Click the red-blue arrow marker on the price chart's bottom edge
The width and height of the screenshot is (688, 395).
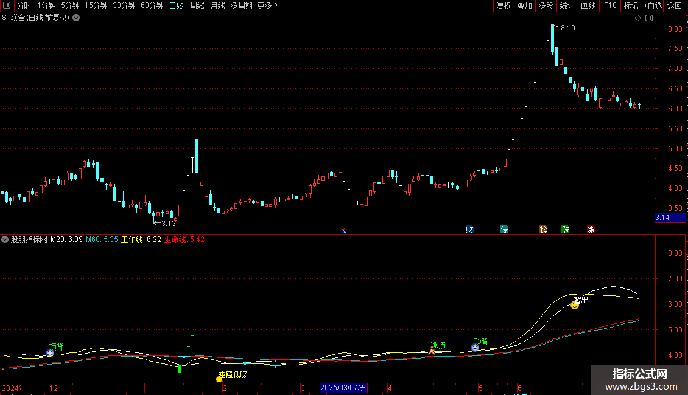point(343,230)
